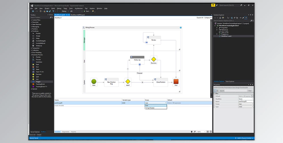Open the Error List tab
The image size is (283, 143).
pos(33,135)
